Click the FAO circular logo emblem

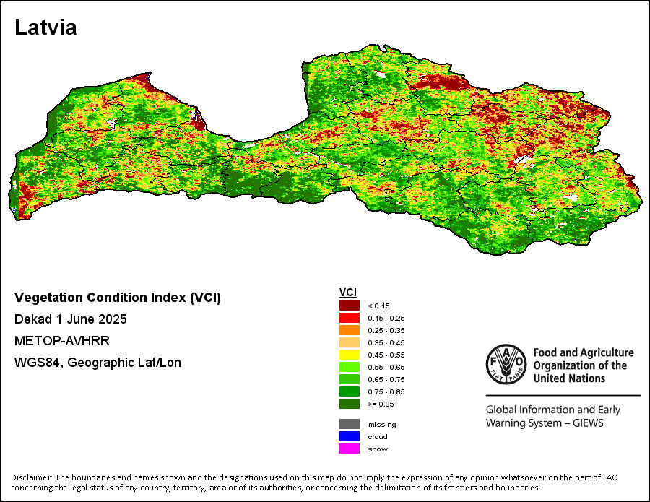[506, 364]
